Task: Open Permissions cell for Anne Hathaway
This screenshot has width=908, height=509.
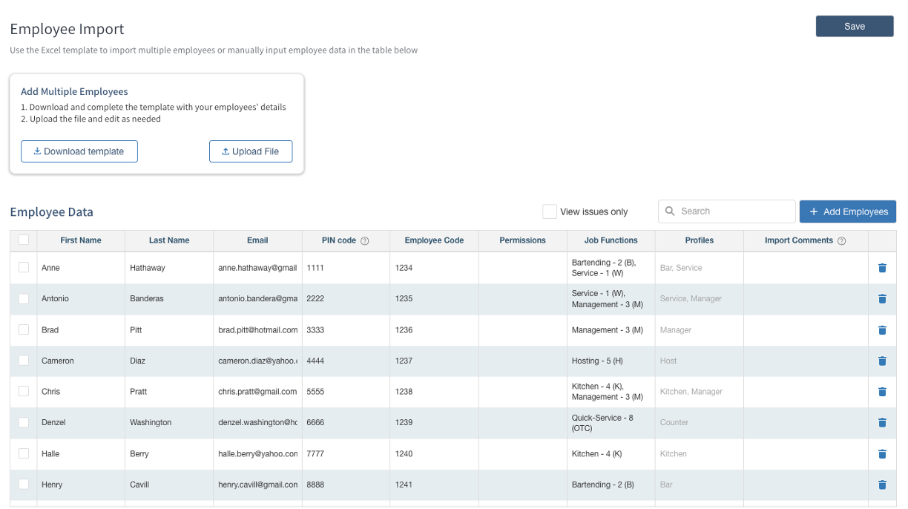Action: click(x=522, y=268)
